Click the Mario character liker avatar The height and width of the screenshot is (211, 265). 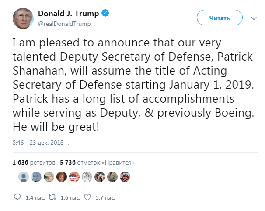(125, 176)
